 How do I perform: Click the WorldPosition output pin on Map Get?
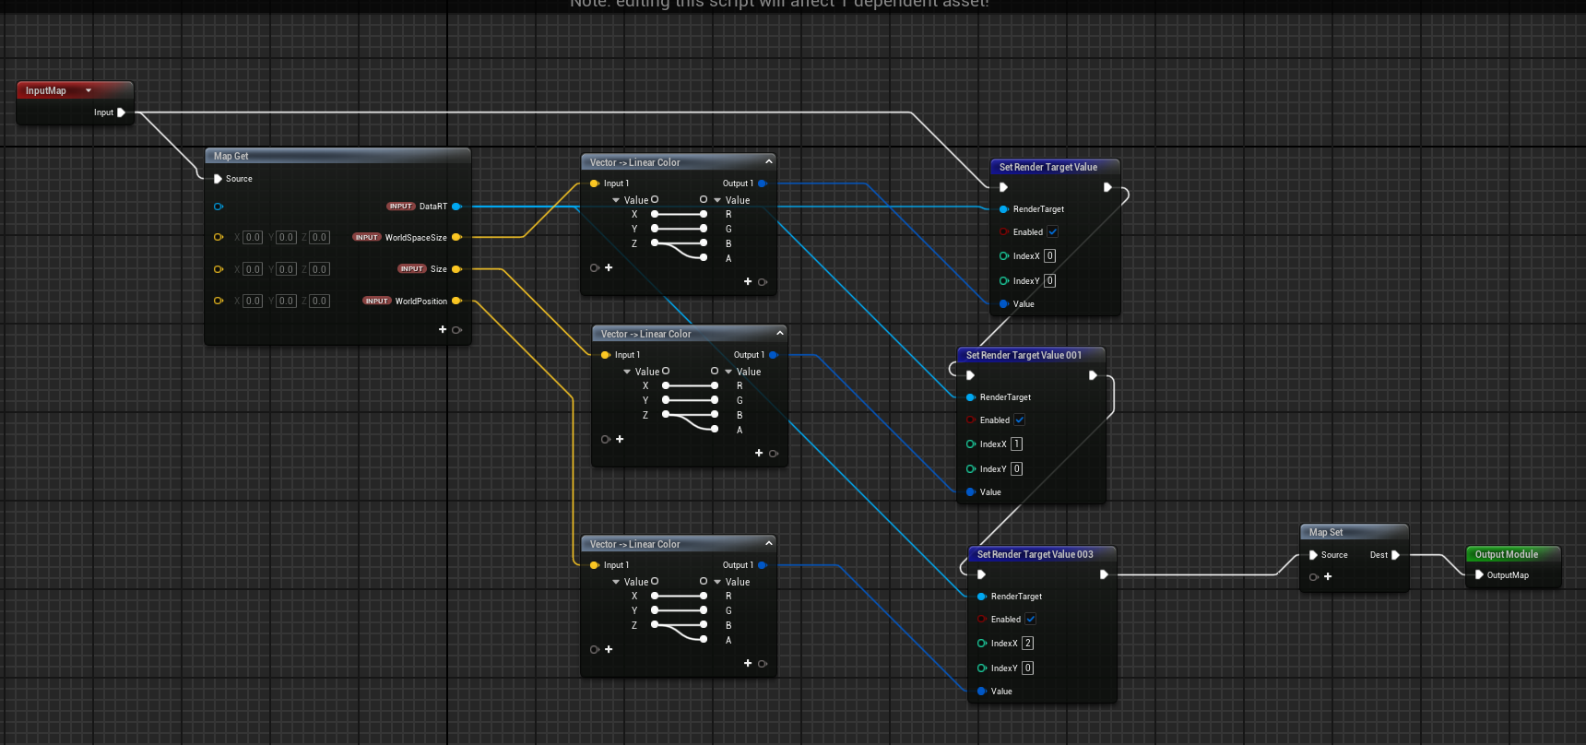[456, 301]
